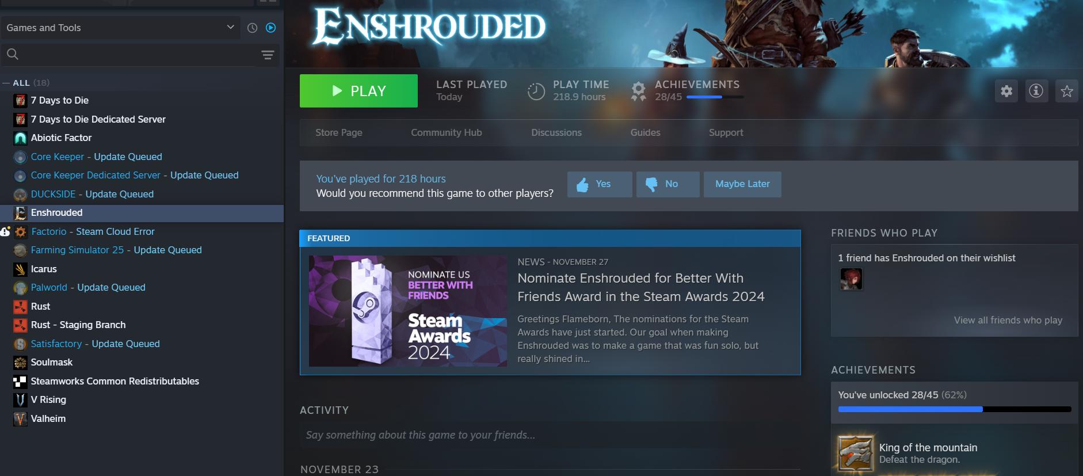Open the Community Hub tab

(x=447, y=132)
